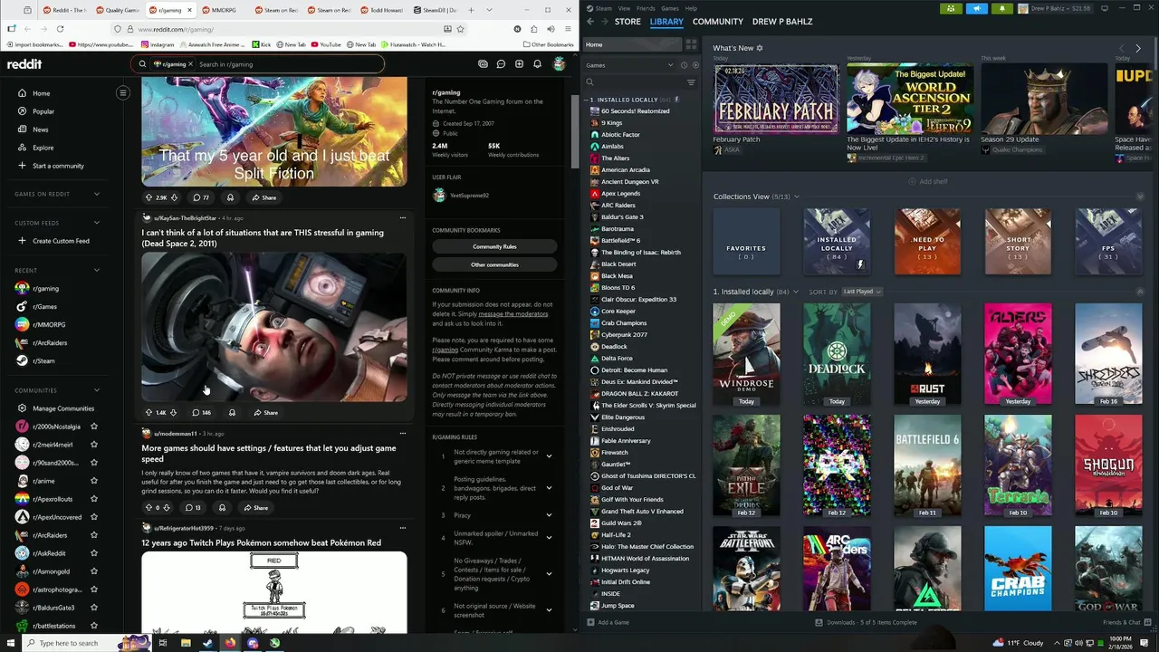Star r/BaldursGate3 as favorite

pyautogui.click(x=94, y=608)
